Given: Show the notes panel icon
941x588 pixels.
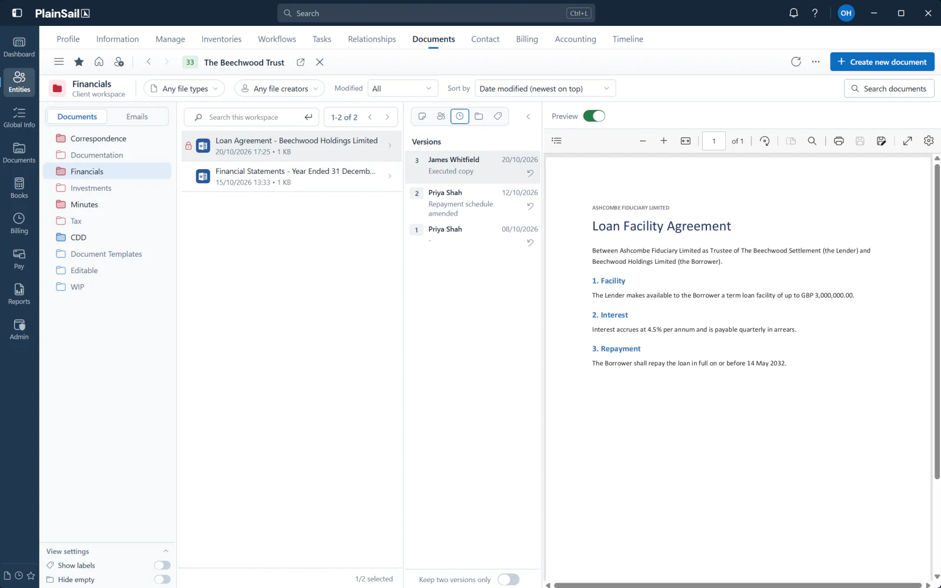Looking at the screenshot, I should [x=422, y=116].
